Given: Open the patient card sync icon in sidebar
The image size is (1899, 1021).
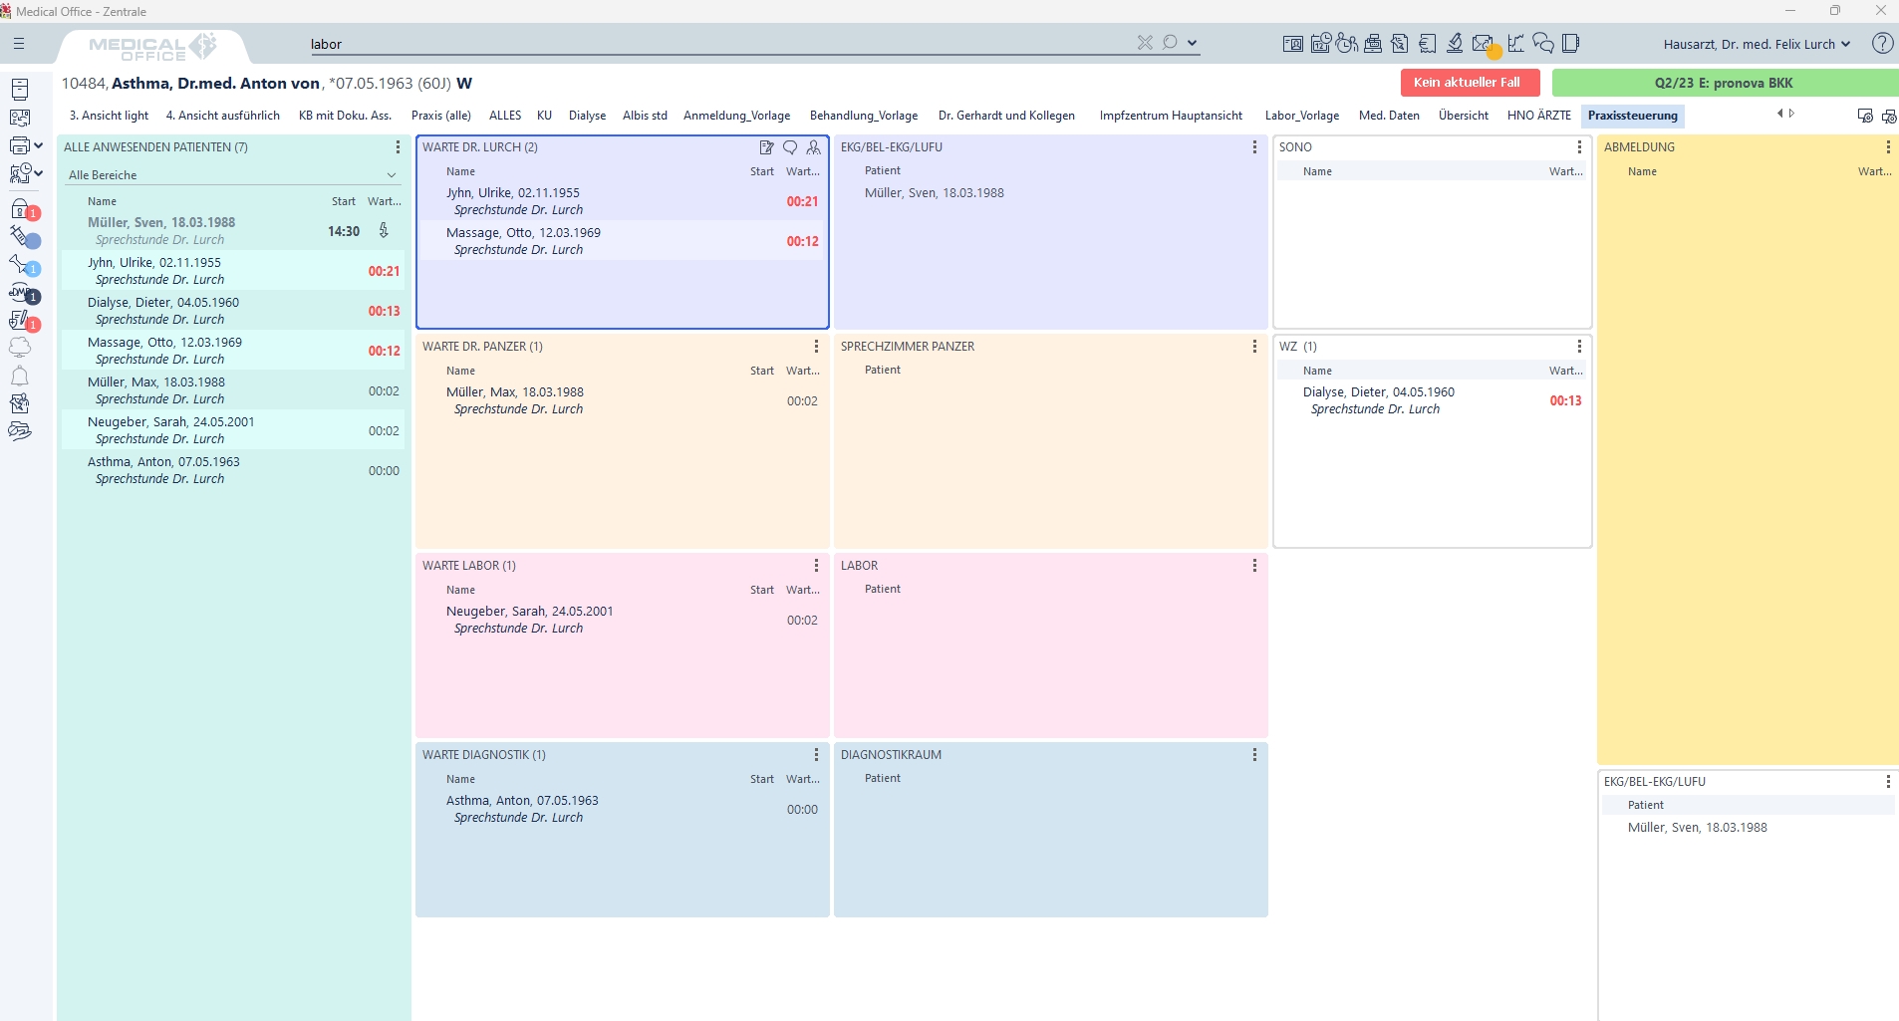Looking at the screenshot, I should coord(20,118).
